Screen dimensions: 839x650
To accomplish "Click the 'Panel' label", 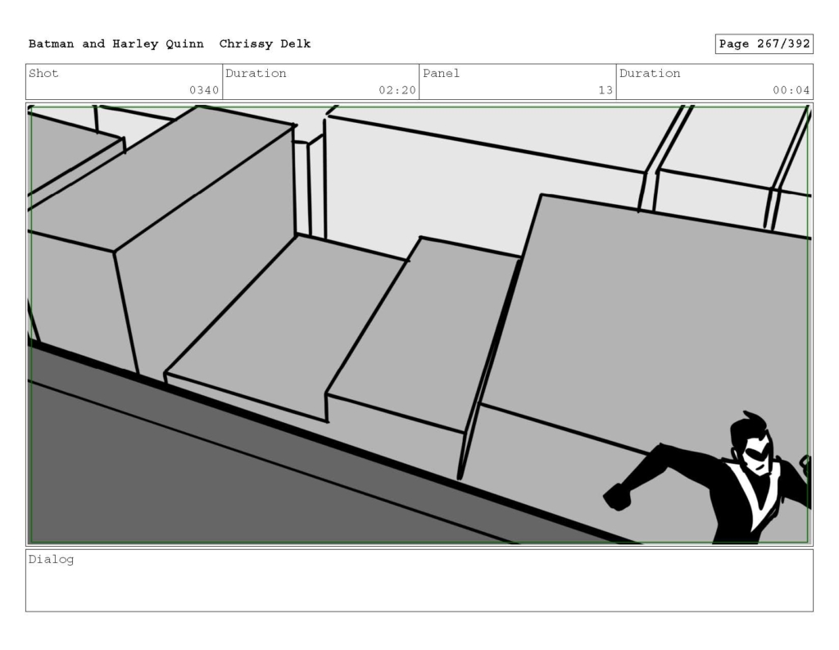I will tap(441, 73).
